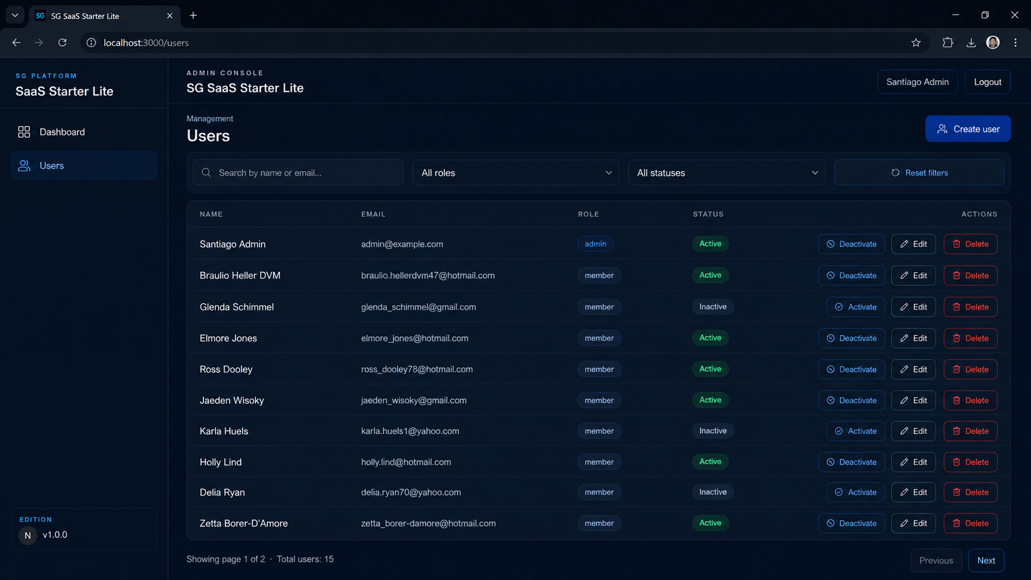This screenshot has width=1031, height=580.
Task: Open the browser extensions puzzle icon
Action: pos(948,43)
